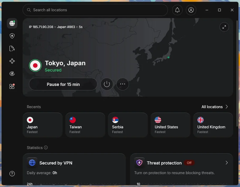Connect to Japan recent location
Screen dimensions: 240x187
[43, 125]
